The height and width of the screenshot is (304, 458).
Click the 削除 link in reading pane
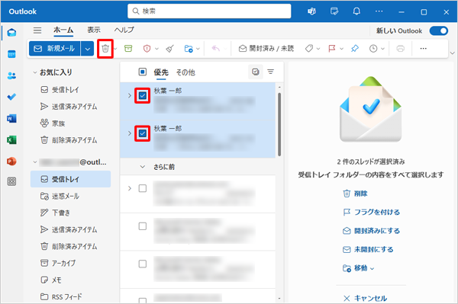[x=355, y=194]
